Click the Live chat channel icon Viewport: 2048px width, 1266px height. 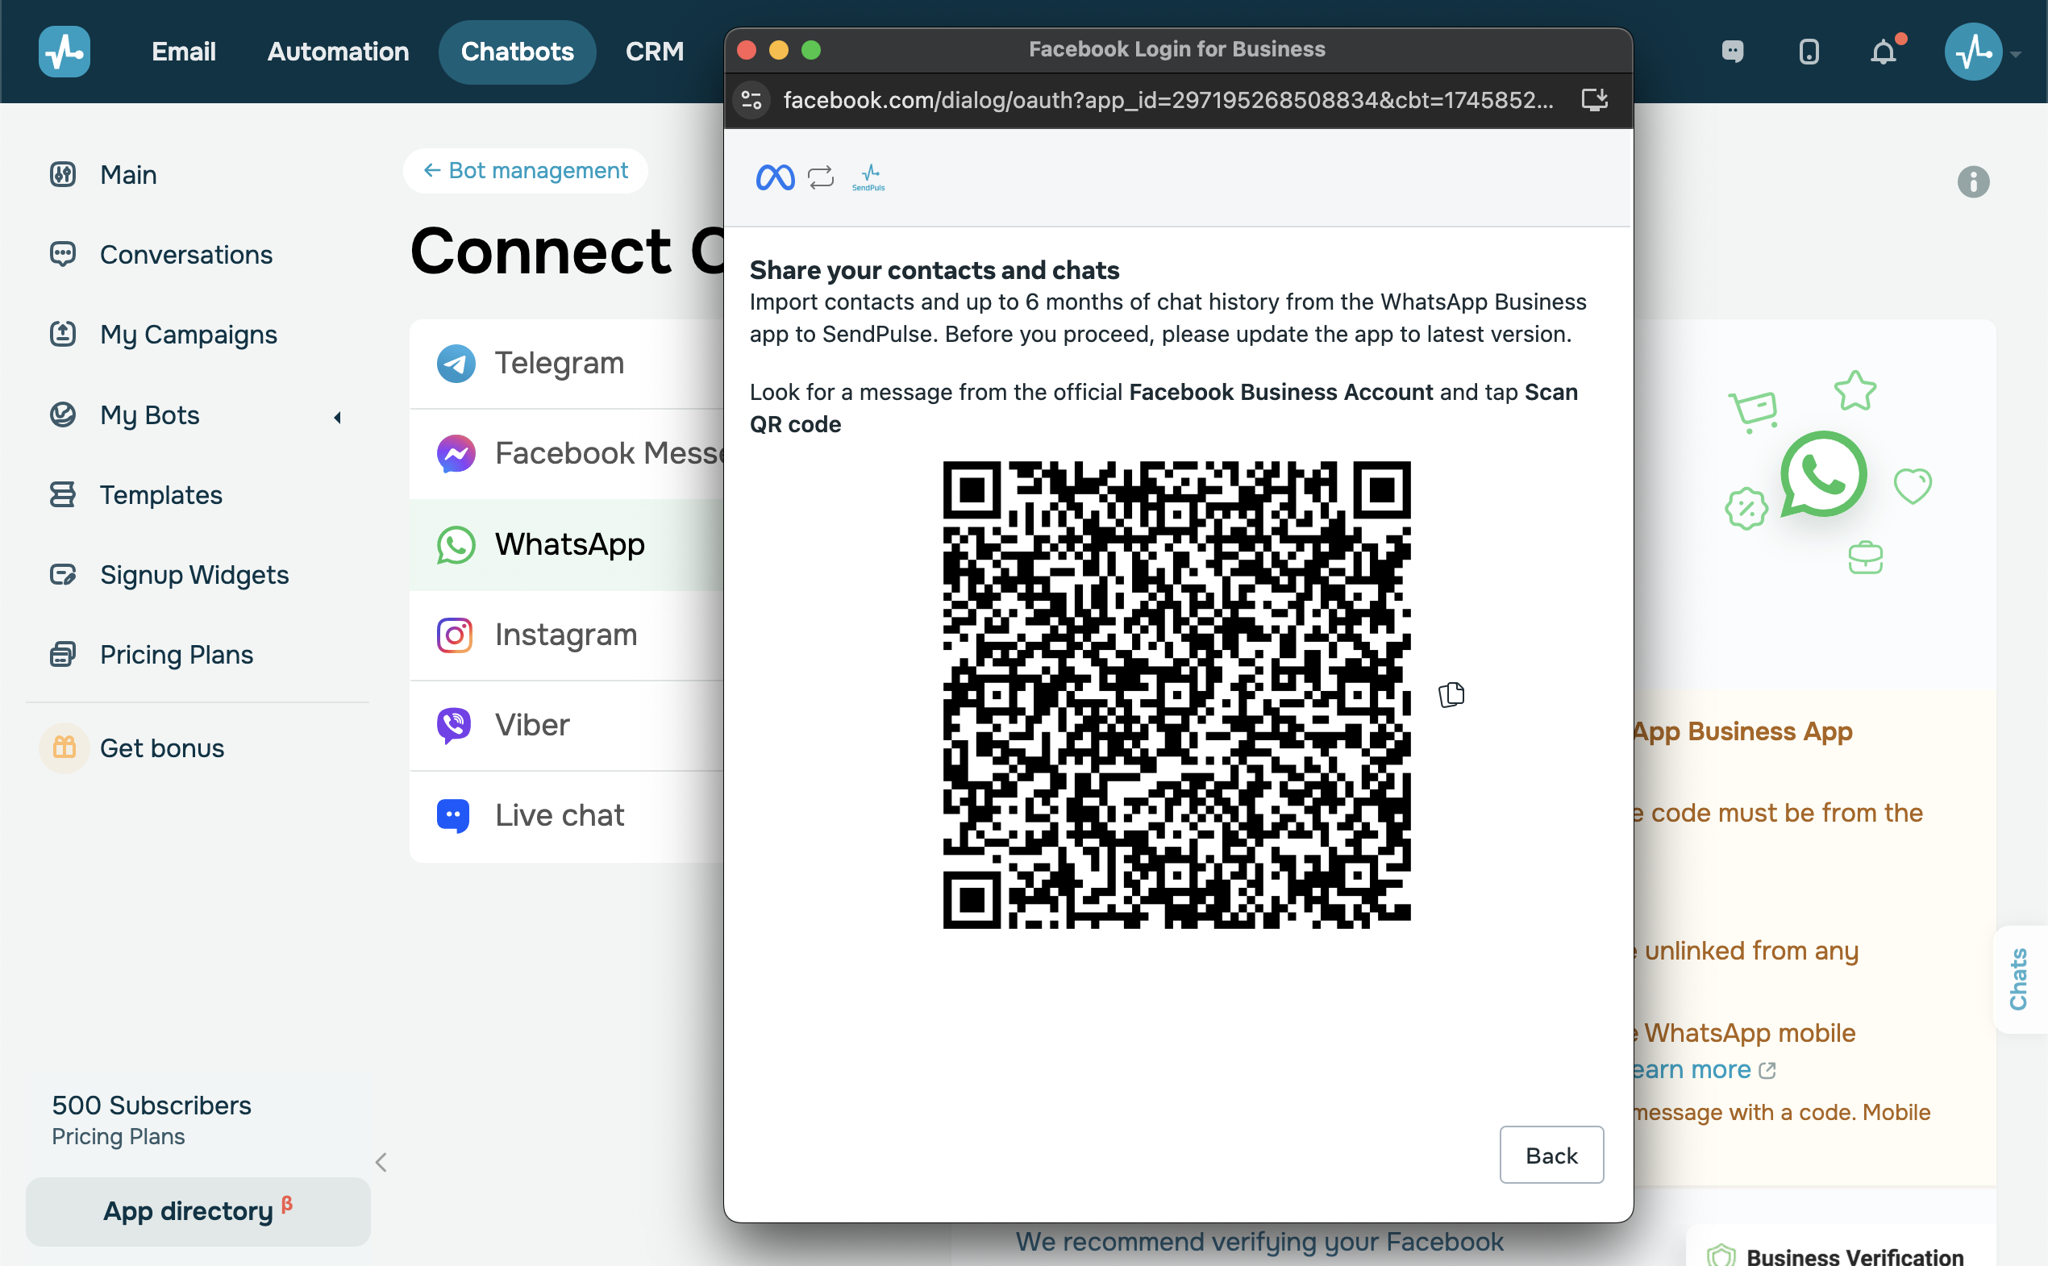pos(453,814)
